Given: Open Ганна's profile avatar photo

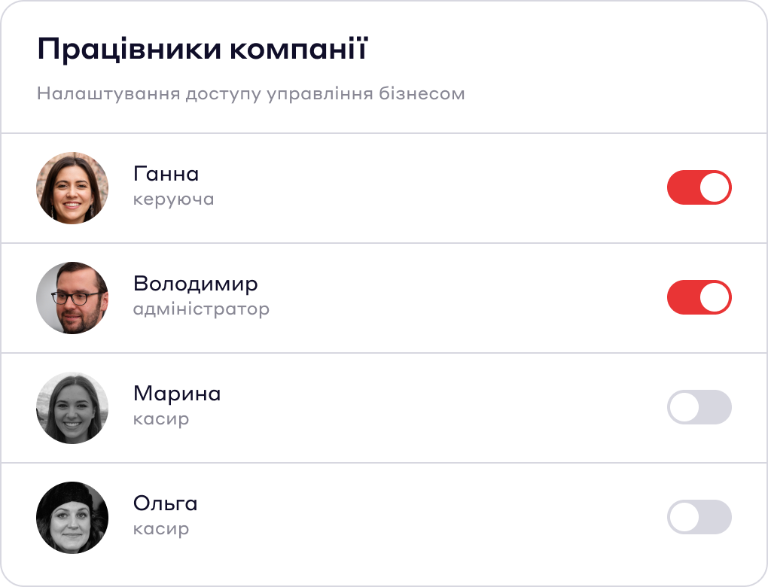Looking at the screenshot, I should pyautogui.click(x=72, y=187).
